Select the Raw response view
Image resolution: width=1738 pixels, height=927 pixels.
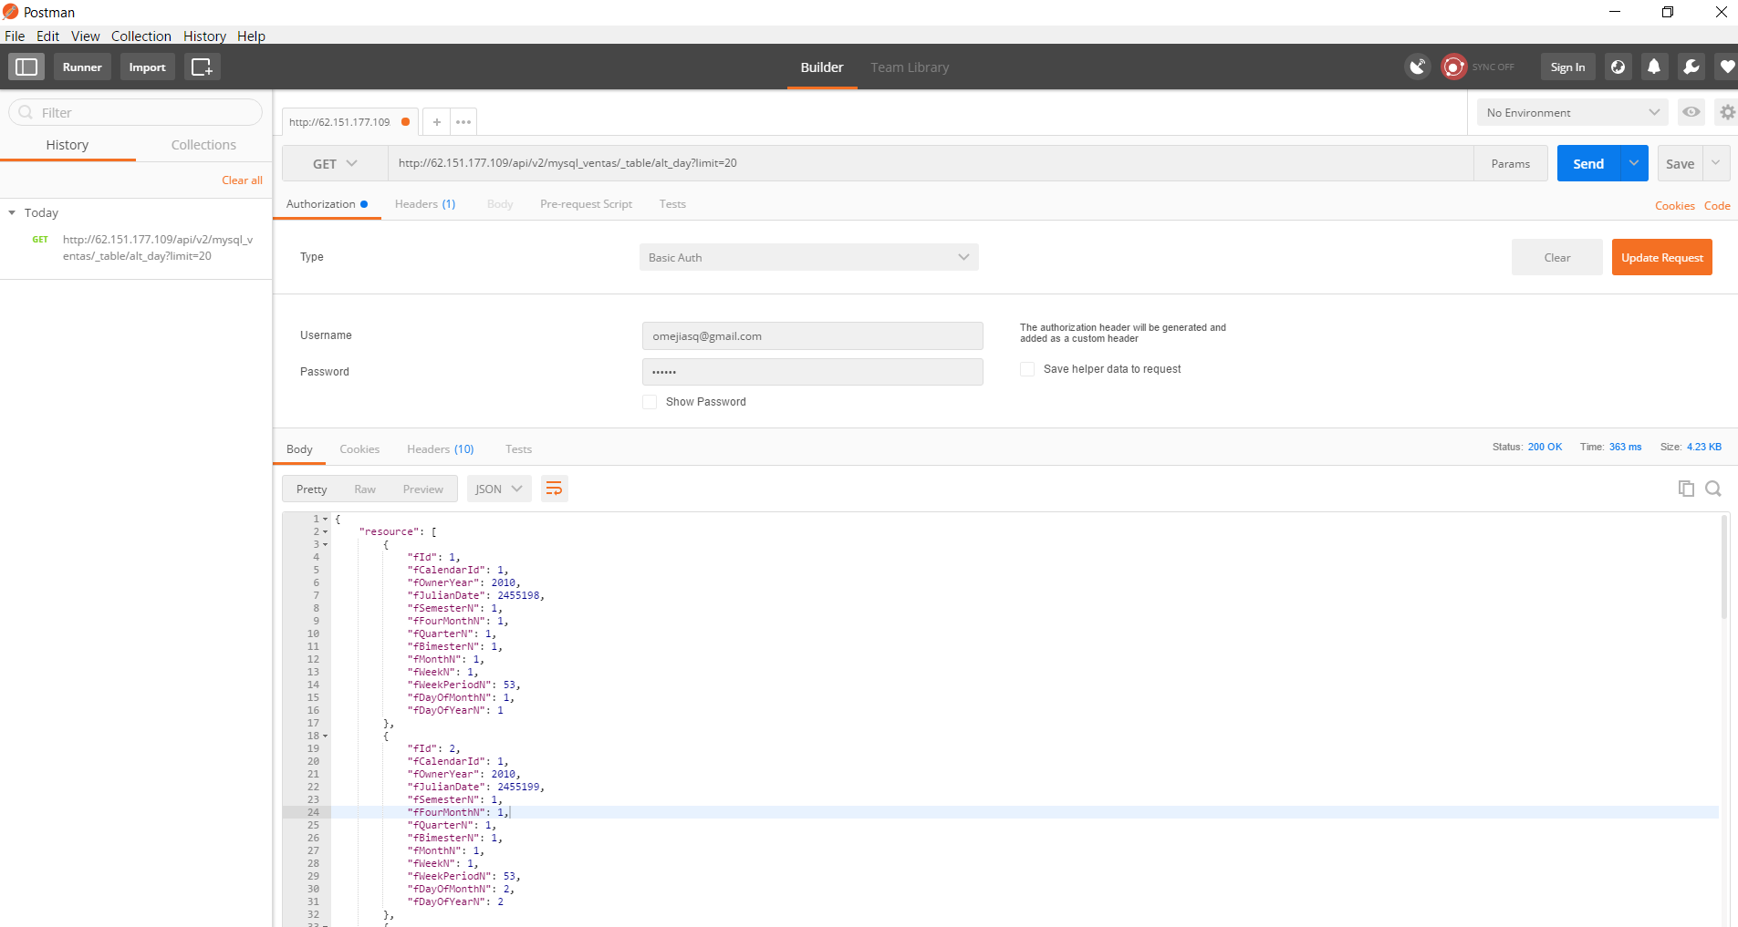365,489
